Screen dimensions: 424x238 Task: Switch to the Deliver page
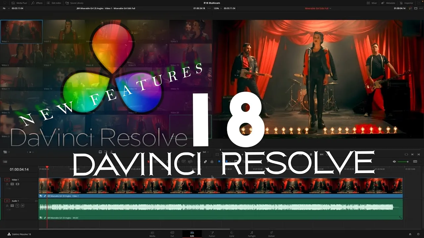(272, 234)
